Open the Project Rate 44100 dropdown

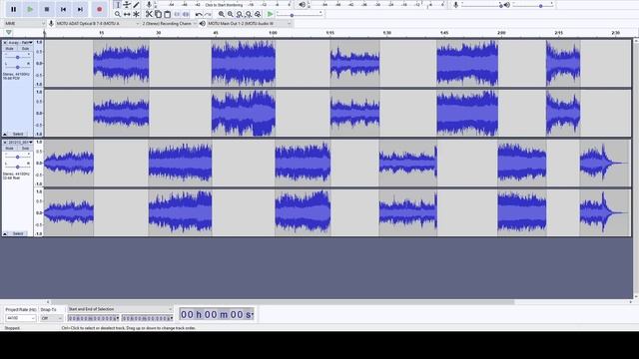pyautogui.click(x=20, y=318)
